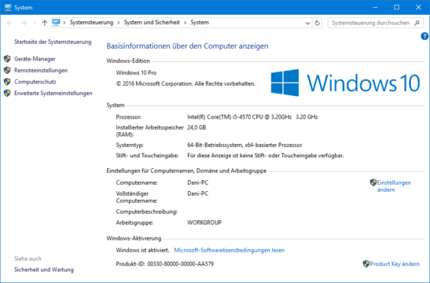Open Erweiterte Systemeinstellungen link
Image resolution: width=430 pixels, height=283 pixels.
(x=53, y=94)
